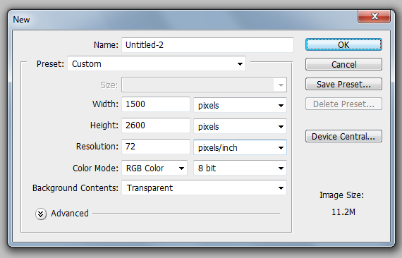Viewport: 402px width, 258px height.
Task: Click the Resolution value field 72
Action: [x=156, y=147]
